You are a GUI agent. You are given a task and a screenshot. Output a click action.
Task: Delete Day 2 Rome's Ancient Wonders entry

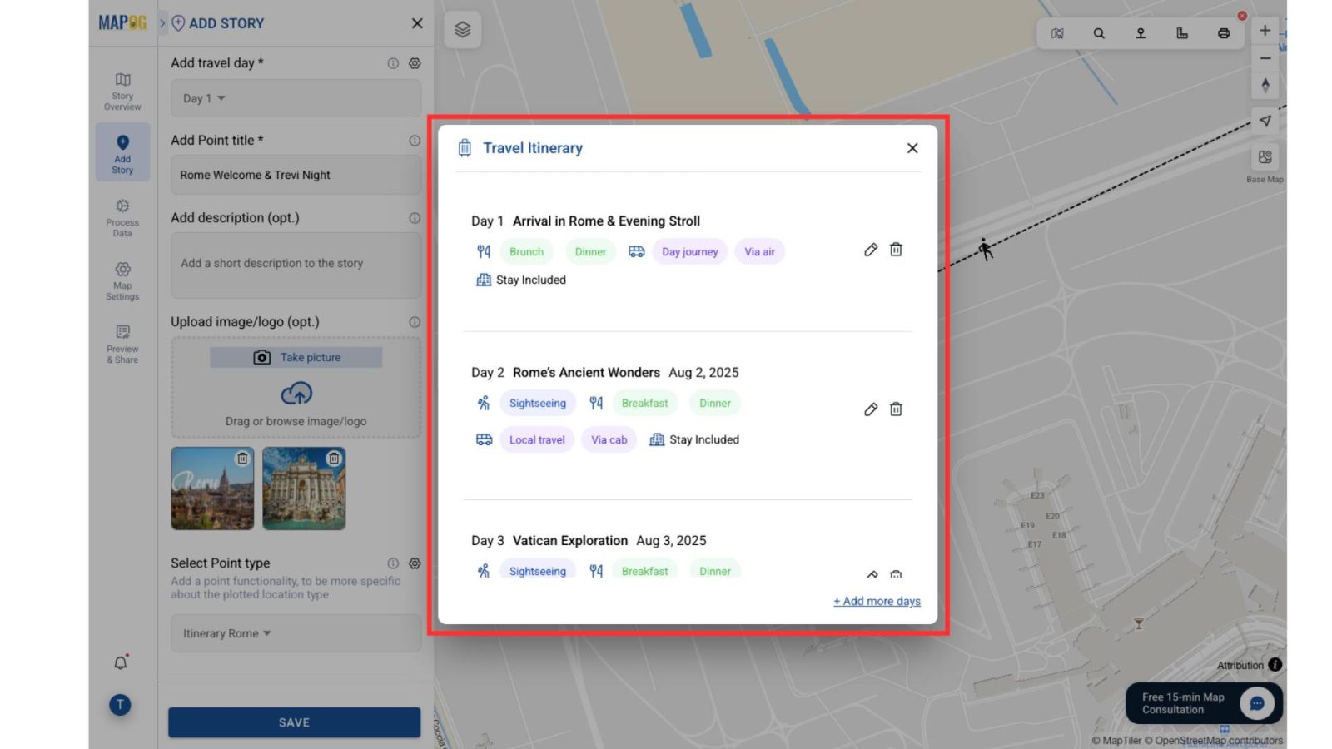tap(896, 409)
